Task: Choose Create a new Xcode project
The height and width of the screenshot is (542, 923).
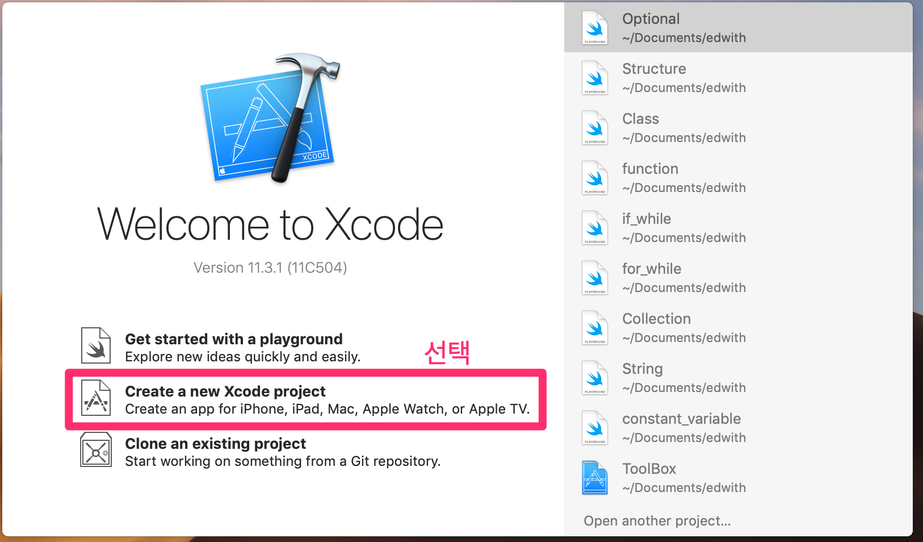Action: click(225, 391)
